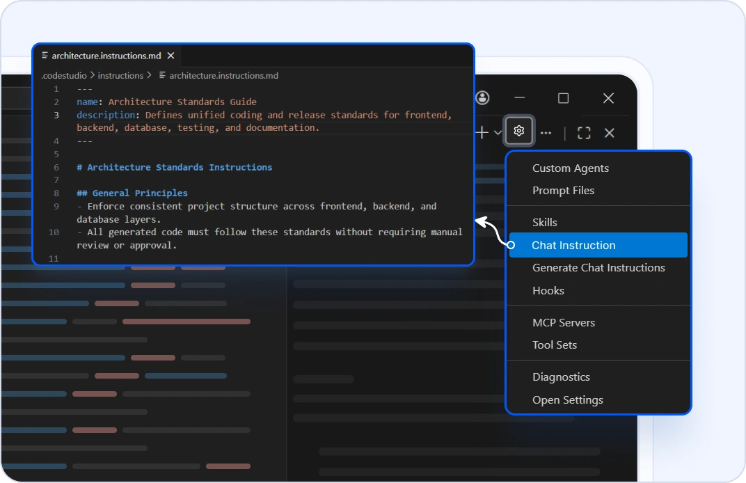This screenshot has width=746, height=483.
Task: Click the highlighted Chat Instruction item
Action: [x=573, y=245]
